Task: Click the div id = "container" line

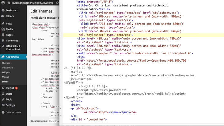Action: [89, 120]
